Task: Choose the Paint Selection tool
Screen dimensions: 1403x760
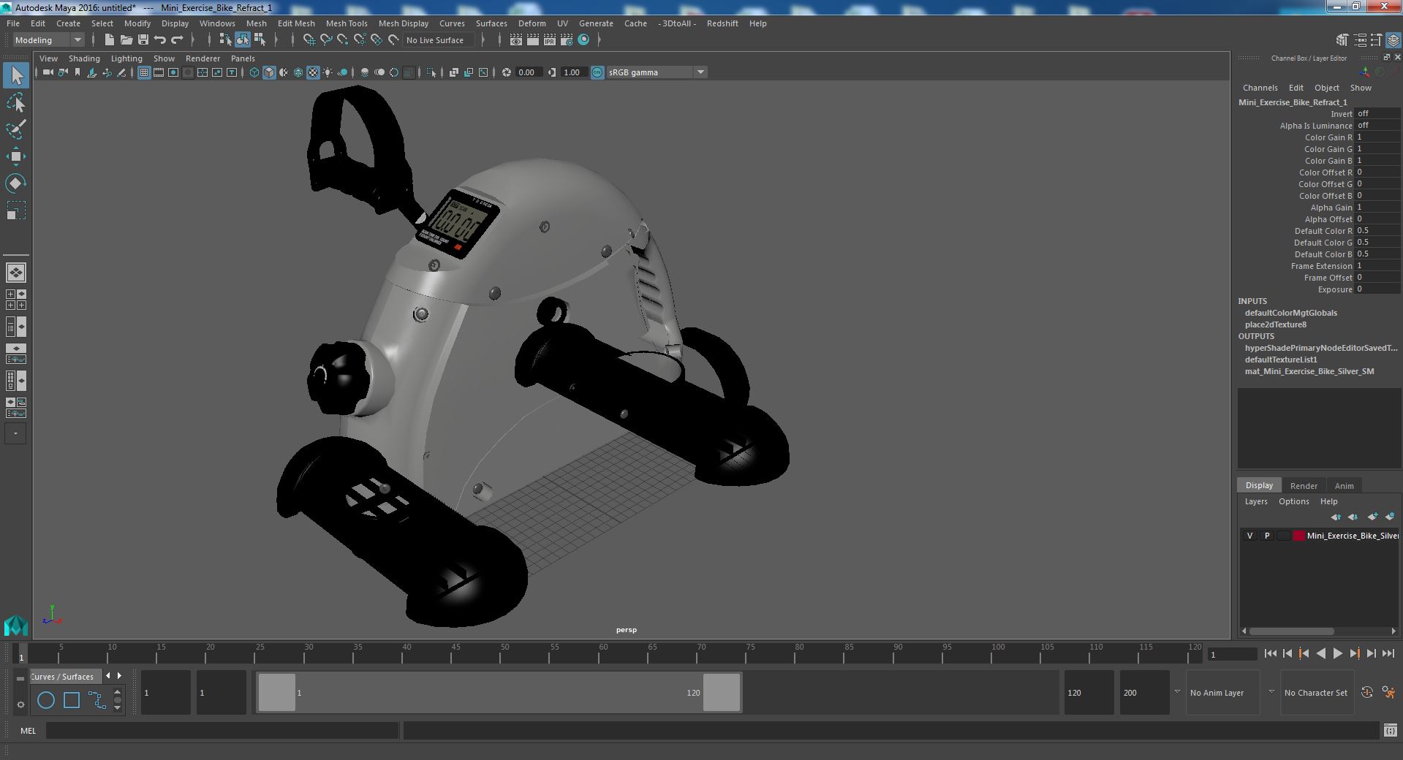Action: click(x=16, y=129)
